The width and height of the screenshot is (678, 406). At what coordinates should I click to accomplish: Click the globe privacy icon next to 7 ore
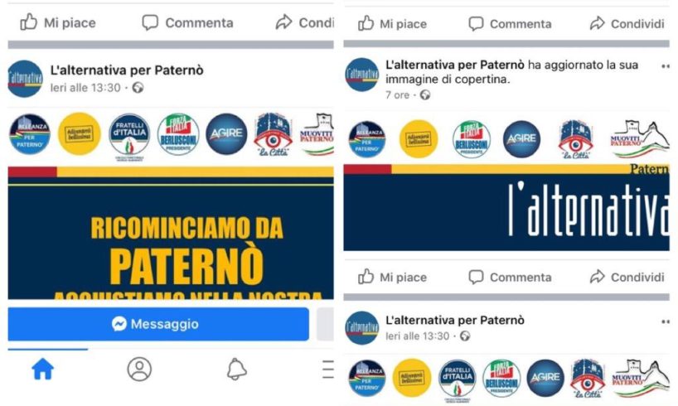click(x=425, y=94)
